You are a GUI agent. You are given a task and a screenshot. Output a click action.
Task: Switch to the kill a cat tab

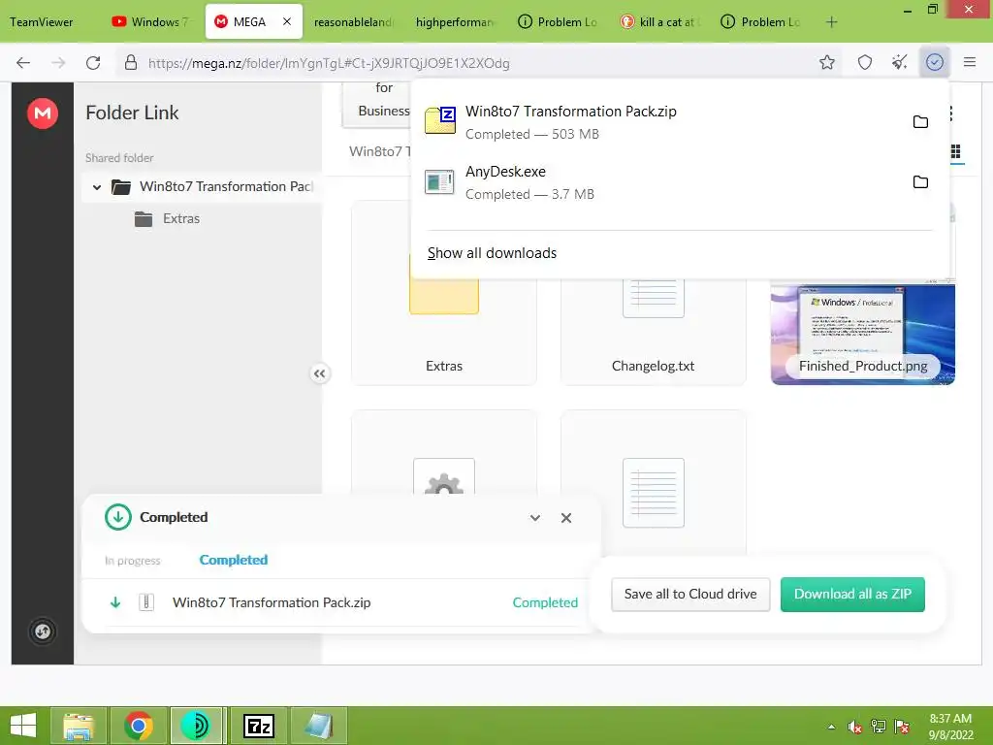658,21
